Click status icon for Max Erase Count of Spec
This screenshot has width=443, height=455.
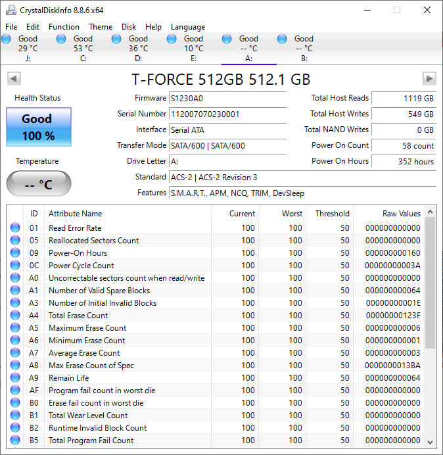pyautogui.click(x=15, y=365)
